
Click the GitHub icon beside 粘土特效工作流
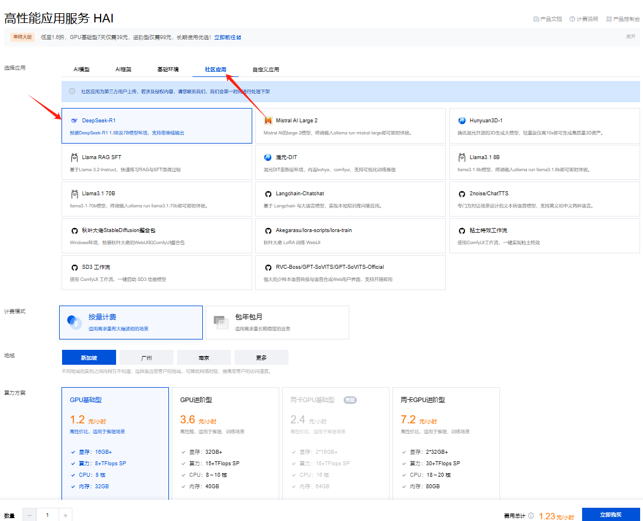click(462, 231)
